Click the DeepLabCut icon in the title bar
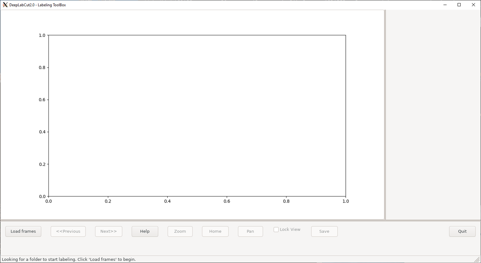Screen dimensions: 481x263 click(5, 5)
